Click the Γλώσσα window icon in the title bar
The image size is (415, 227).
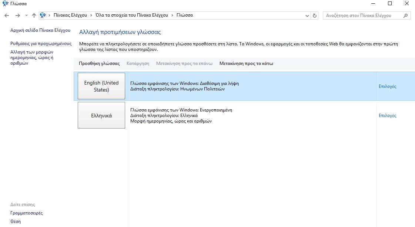[x=5, y=4]
